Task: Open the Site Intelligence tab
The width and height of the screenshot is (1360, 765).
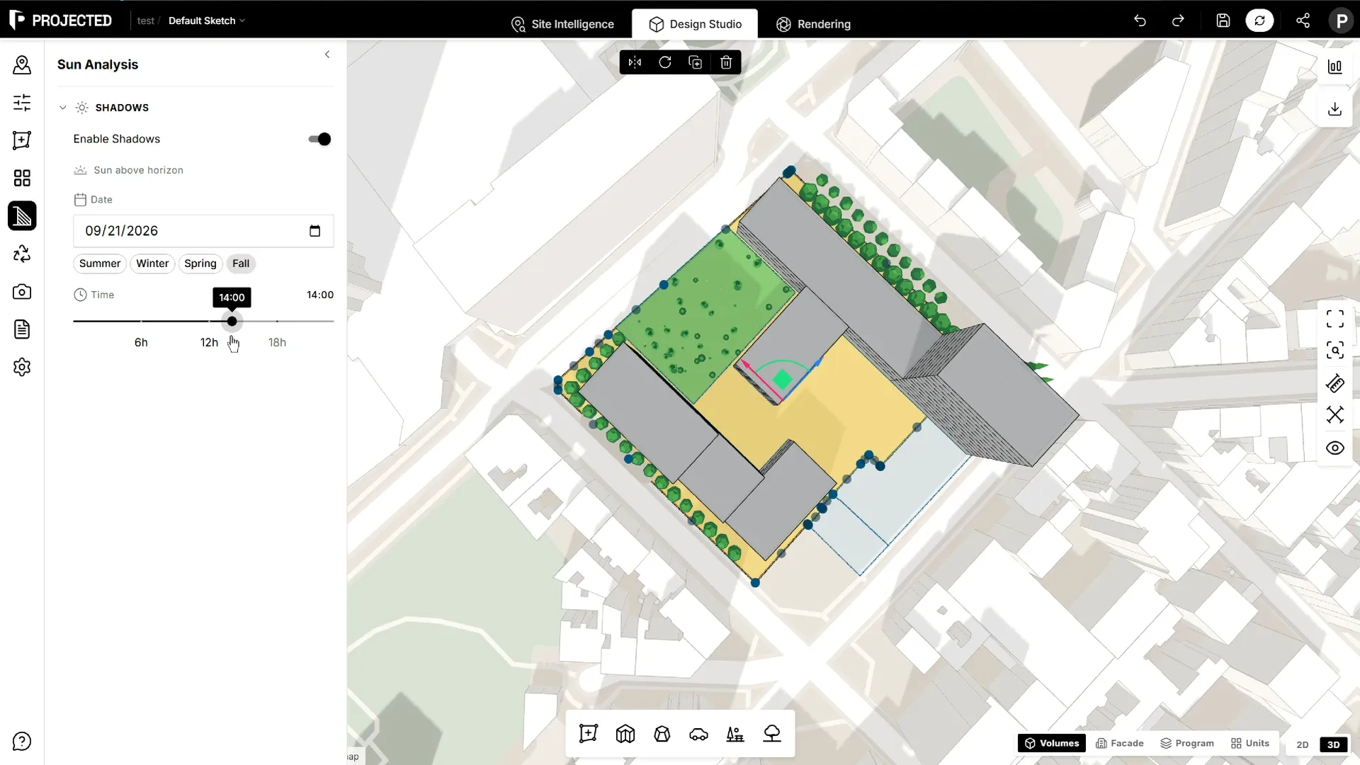Action: click(x=562, y=24)
